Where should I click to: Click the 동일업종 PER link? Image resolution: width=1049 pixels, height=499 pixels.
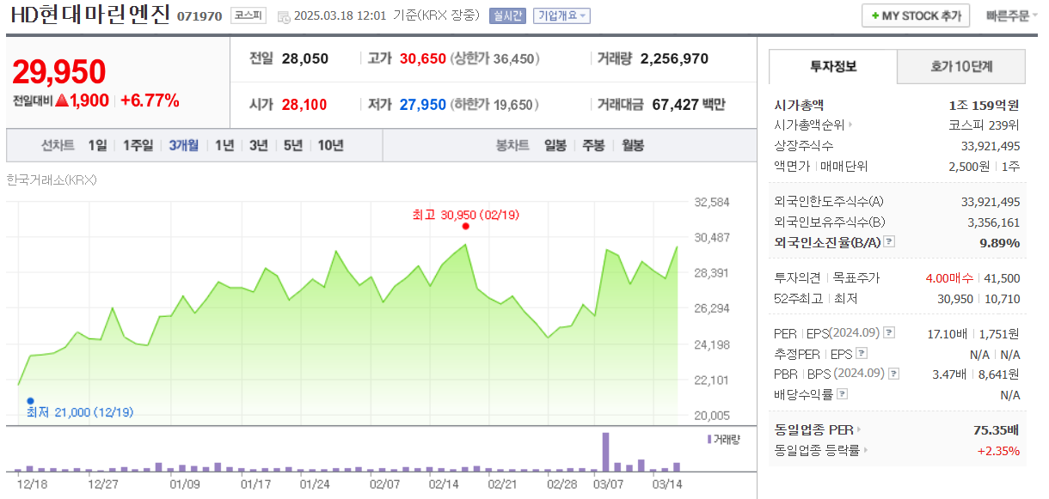point(813,429)
